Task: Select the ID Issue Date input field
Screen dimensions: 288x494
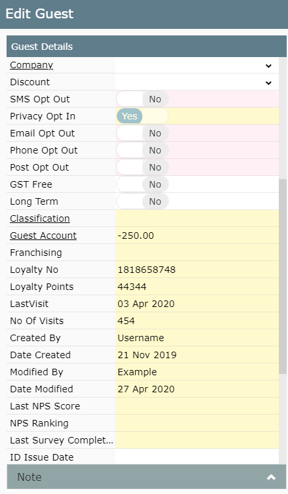Action: point(197,457)
